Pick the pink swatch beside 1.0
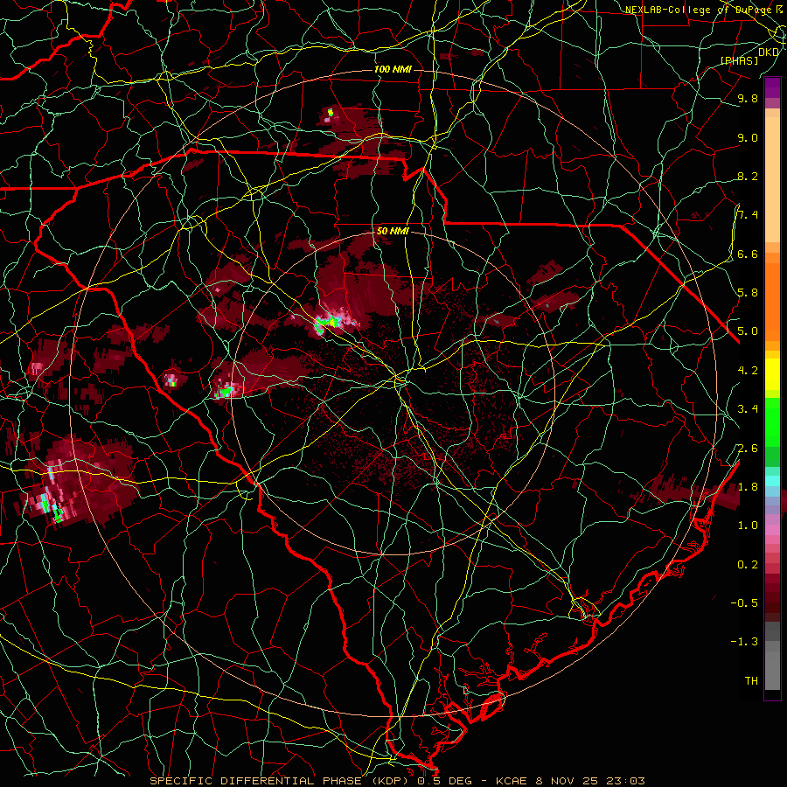 pyautogui.click(x=772, y=530)
